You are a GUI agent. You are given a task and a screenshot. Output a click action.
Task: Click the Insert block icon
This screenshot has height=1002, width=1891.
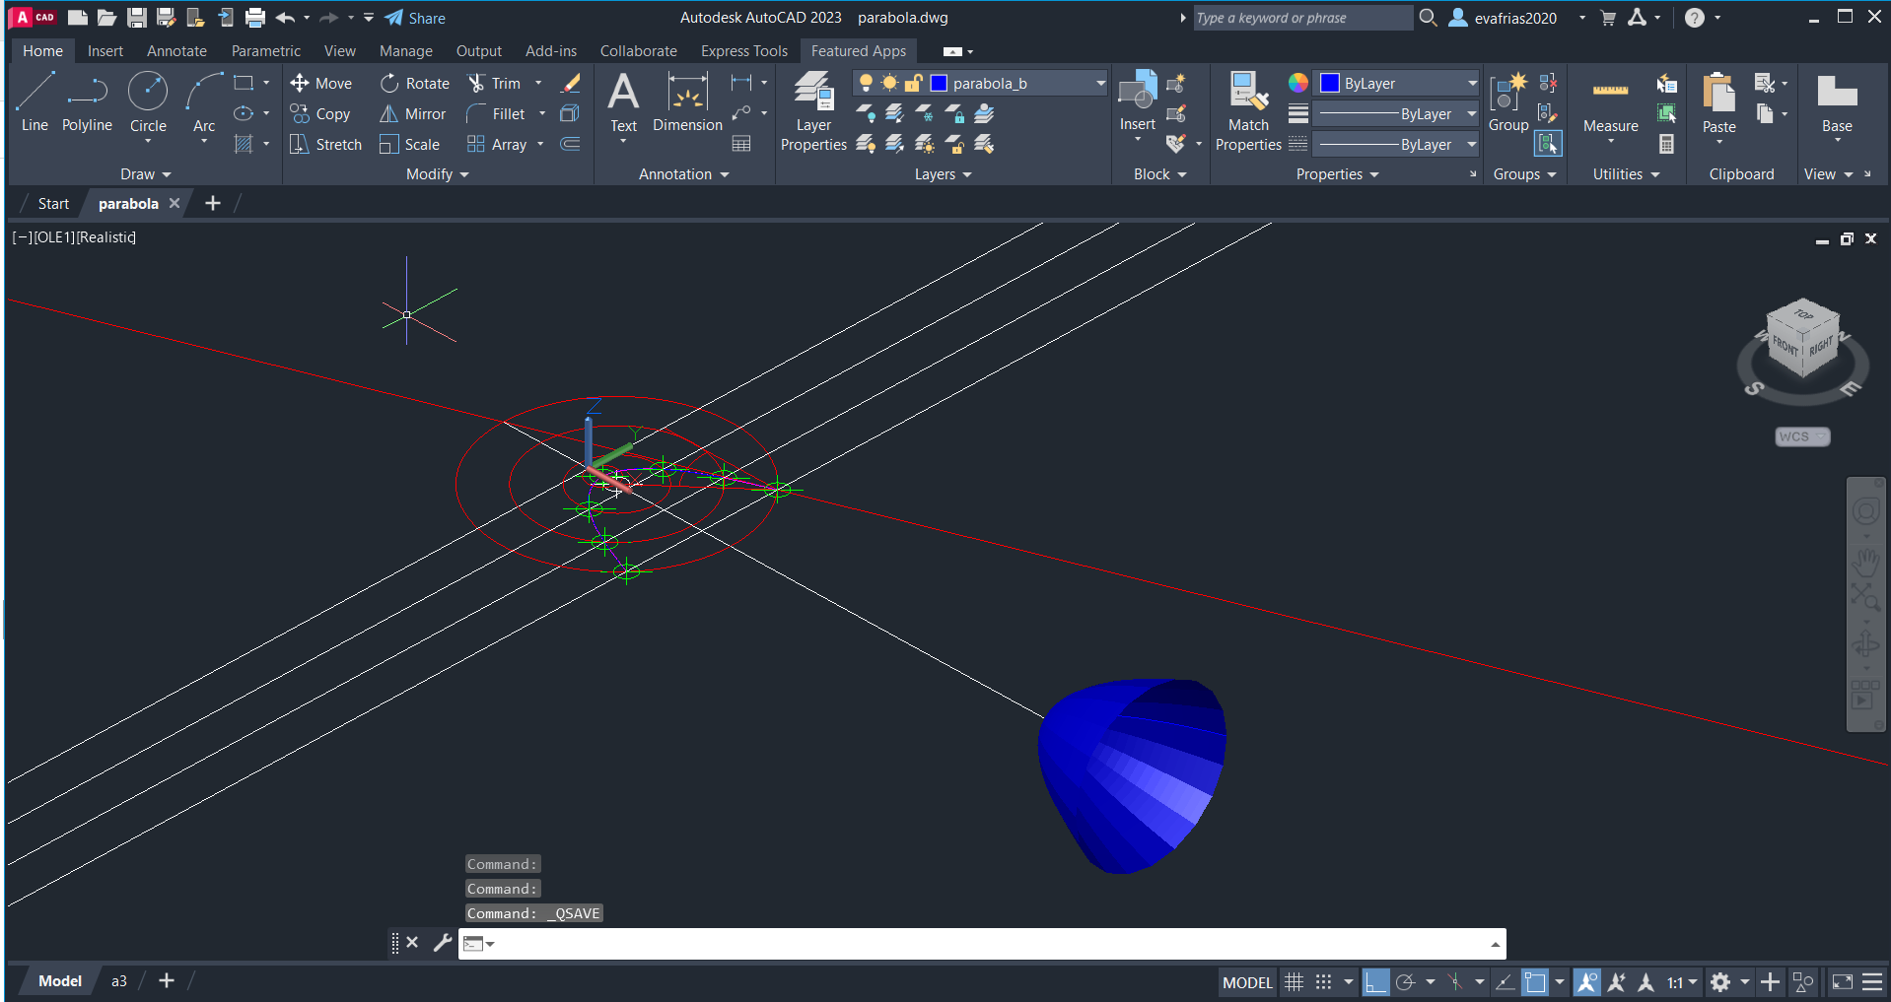point(1137,94)
